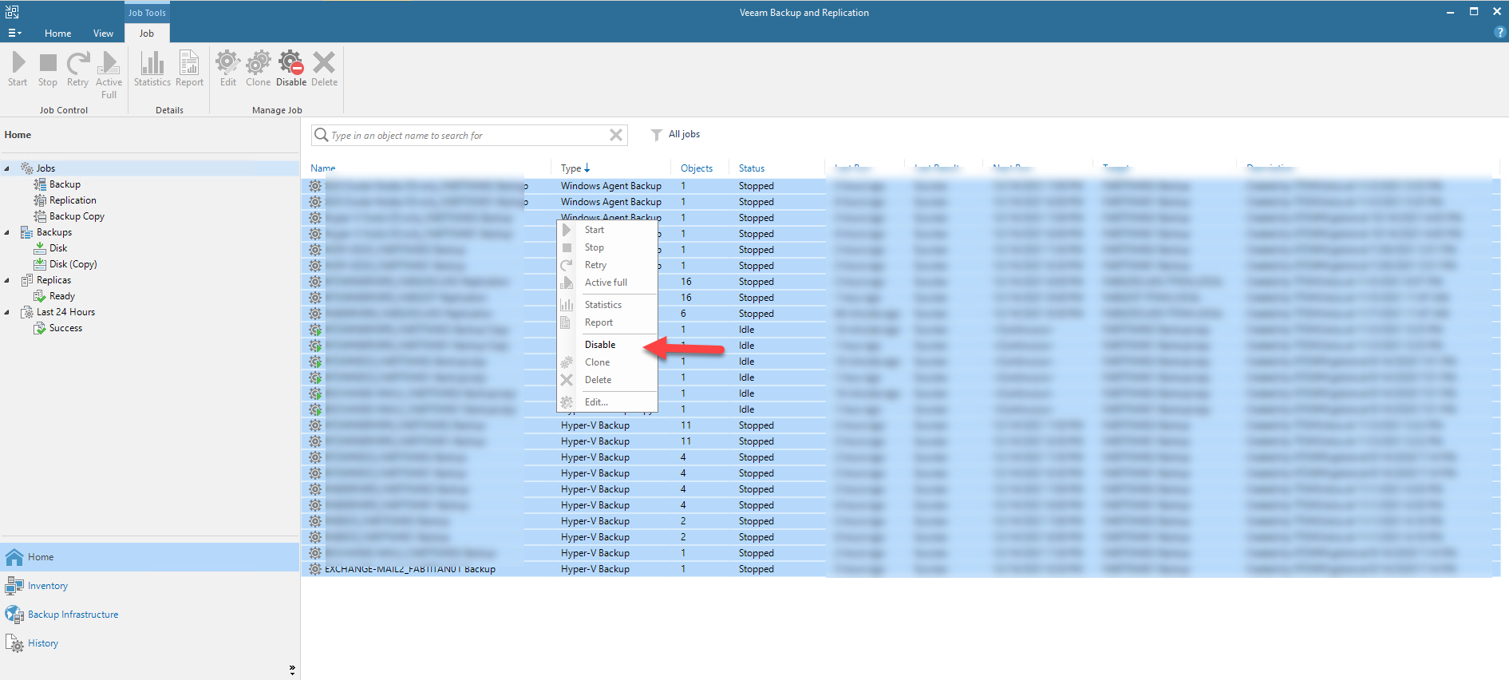This screenshot has height=680, width=1509.
Task: Sort by the Name column header
Action: coord(322,168)
